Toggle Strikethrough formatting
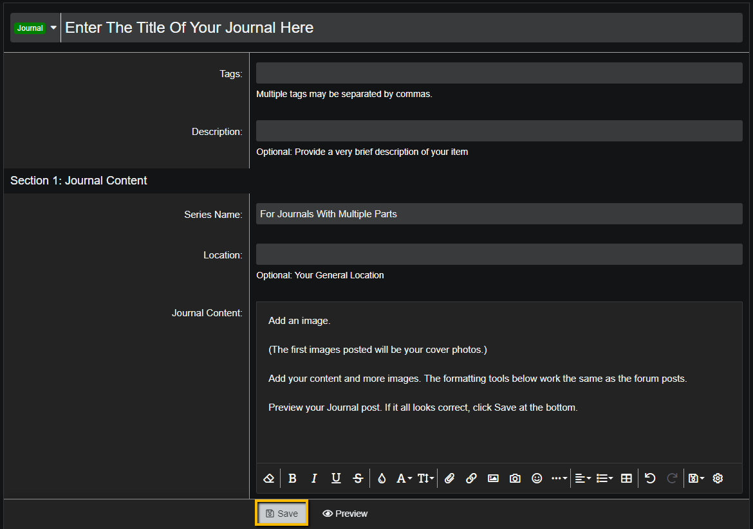This screenshot has width=753, height=529. coord(358,478)
